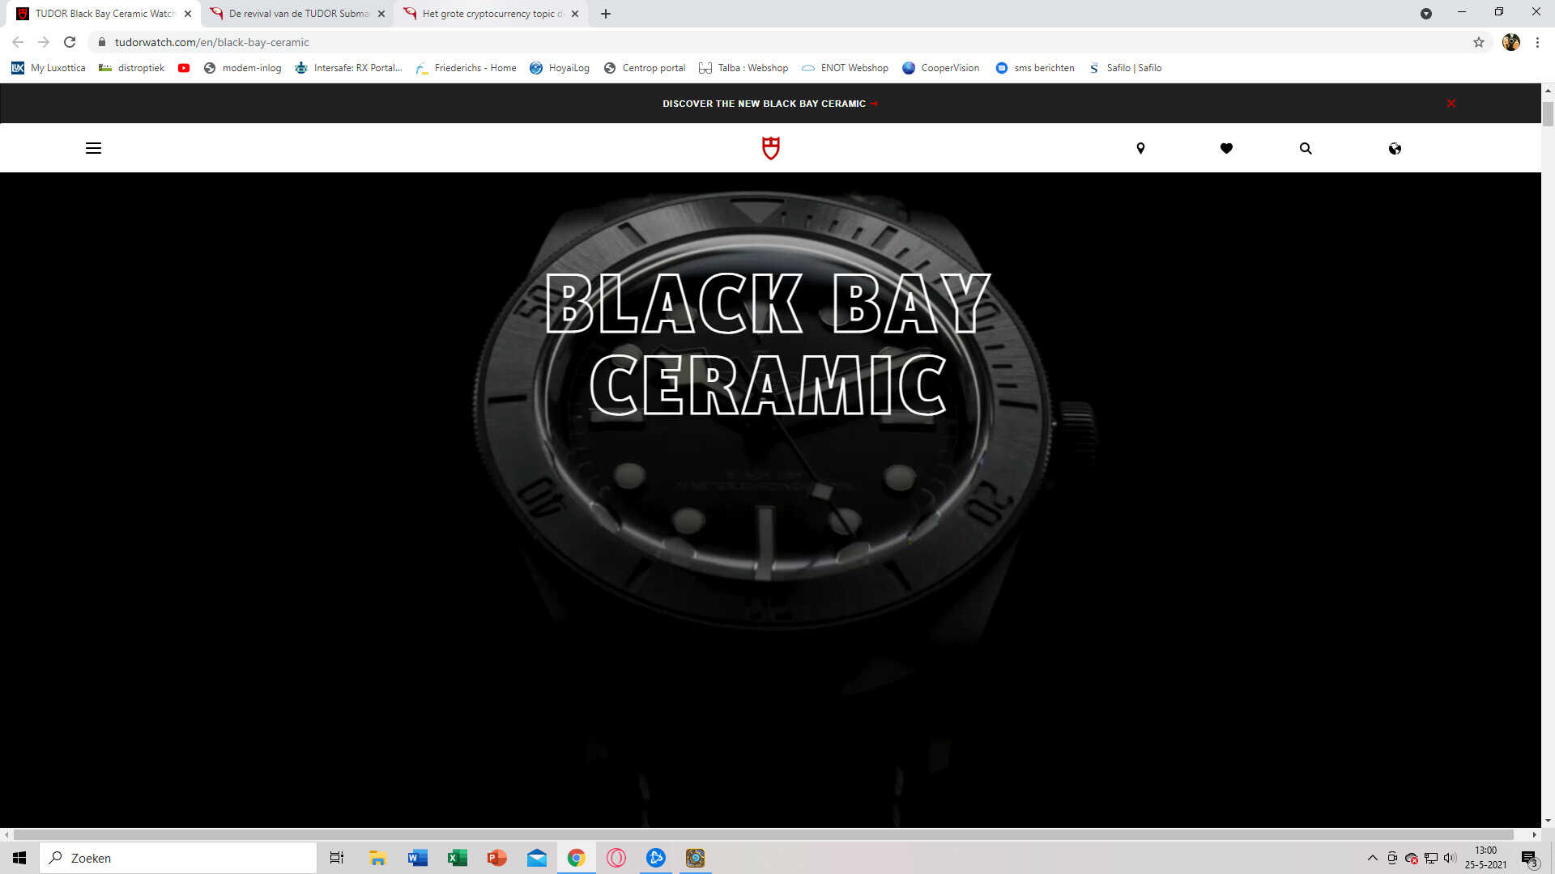The height and width of the screenshot is (874, 1555).
Task: Open the last pinned taskbar app icon
Action: pos(696,858)
